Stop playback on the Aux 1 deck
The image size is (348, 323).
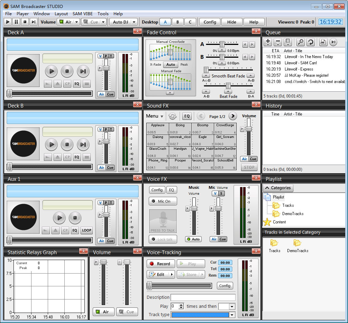click(x=75, y=218)
